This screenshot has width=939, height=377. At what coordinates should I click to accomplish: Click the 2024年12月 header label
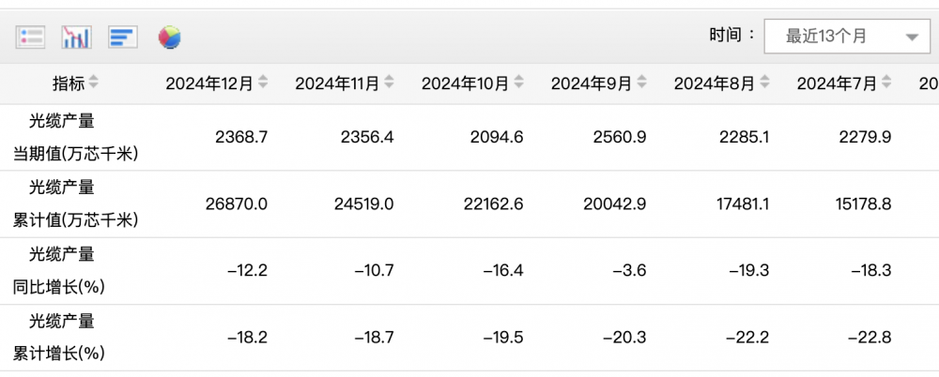tap(209, 83)
